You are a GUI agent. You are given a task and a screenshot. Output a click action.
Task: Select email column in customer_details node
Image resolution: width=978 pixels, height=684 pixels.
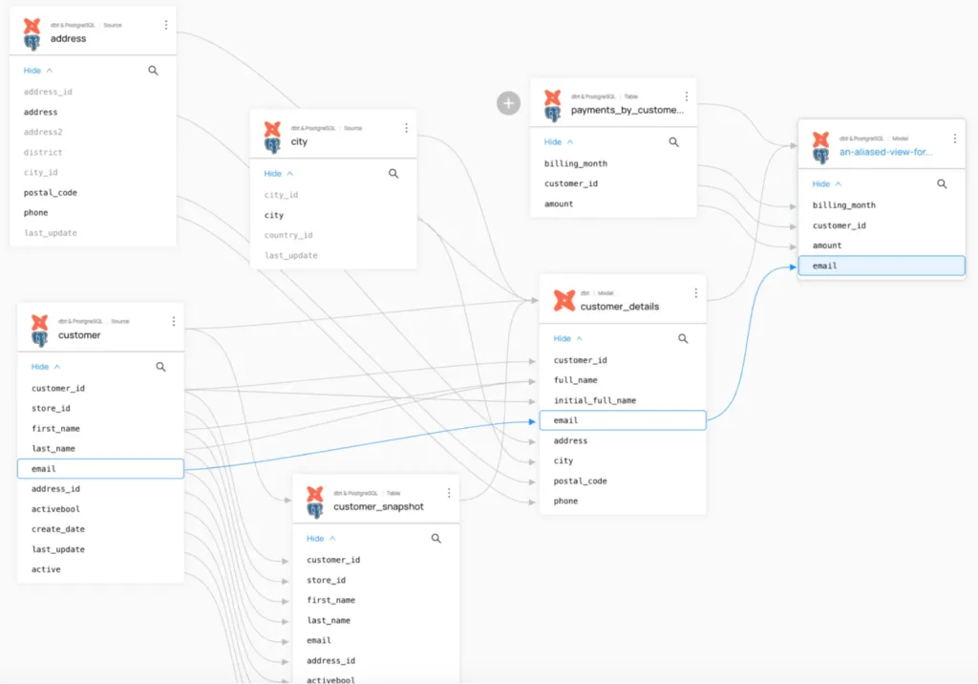[x=622, y=420]
